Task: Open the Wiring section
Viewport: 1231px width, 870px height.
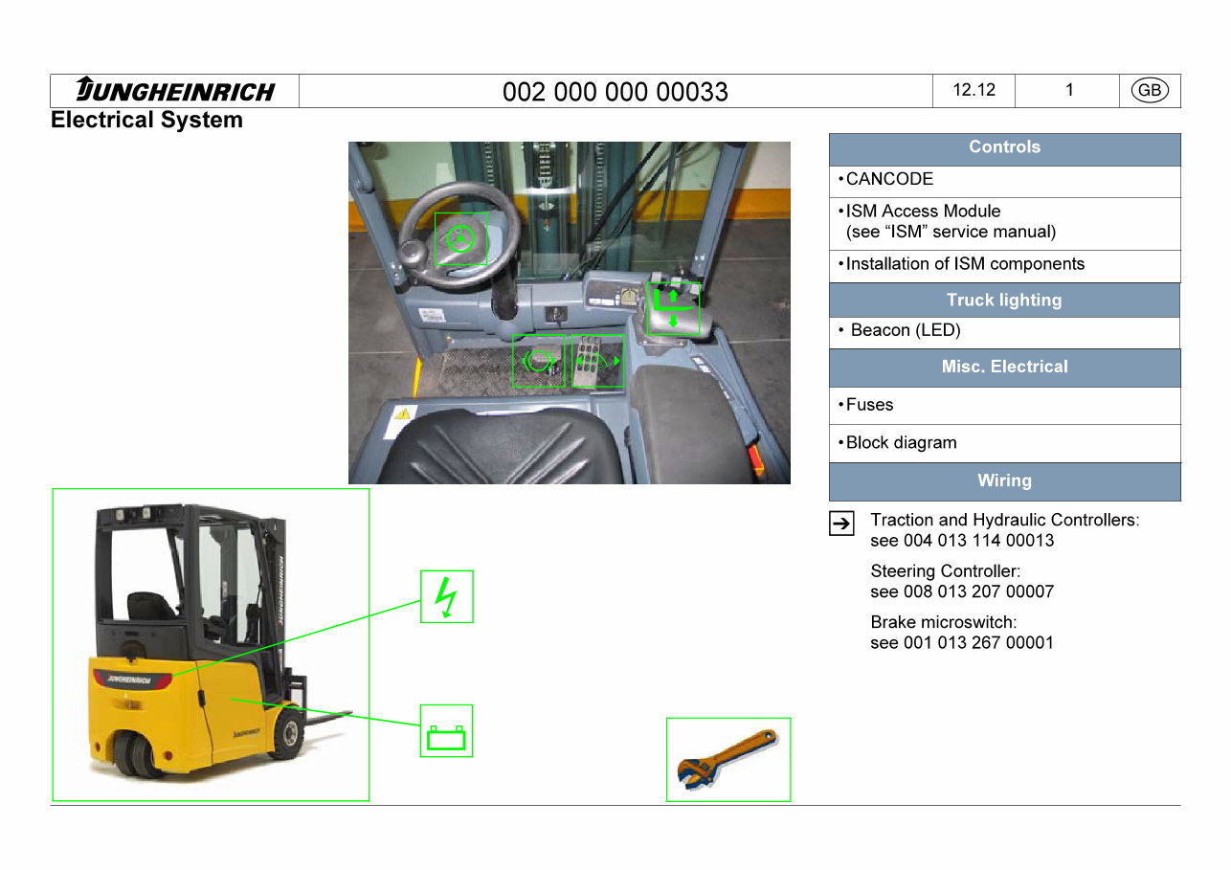Action: click(x=1004, y=480)
